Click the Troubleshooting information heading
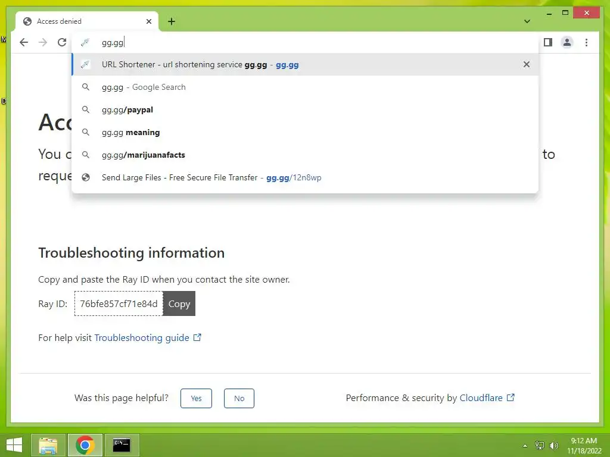 (x=132, y=253)
